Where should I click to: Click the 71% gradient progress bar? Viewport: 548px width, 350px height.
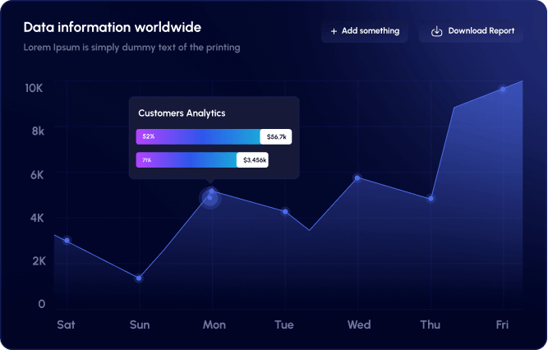click(187, 159)
